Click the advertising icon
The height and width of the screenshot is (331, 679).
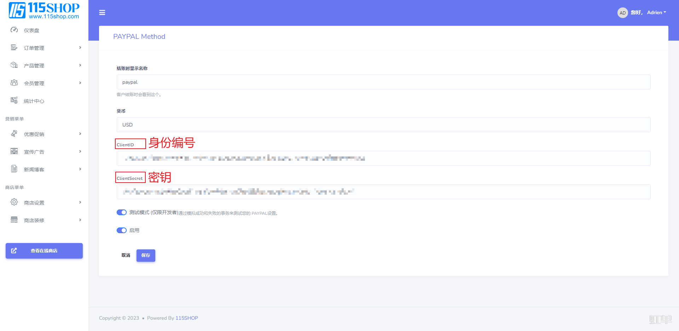click(x=14, y=152)
